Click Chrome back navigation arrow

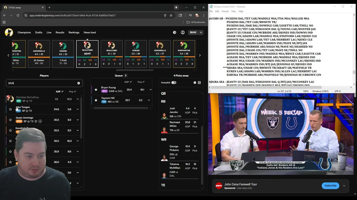(4, 15)
